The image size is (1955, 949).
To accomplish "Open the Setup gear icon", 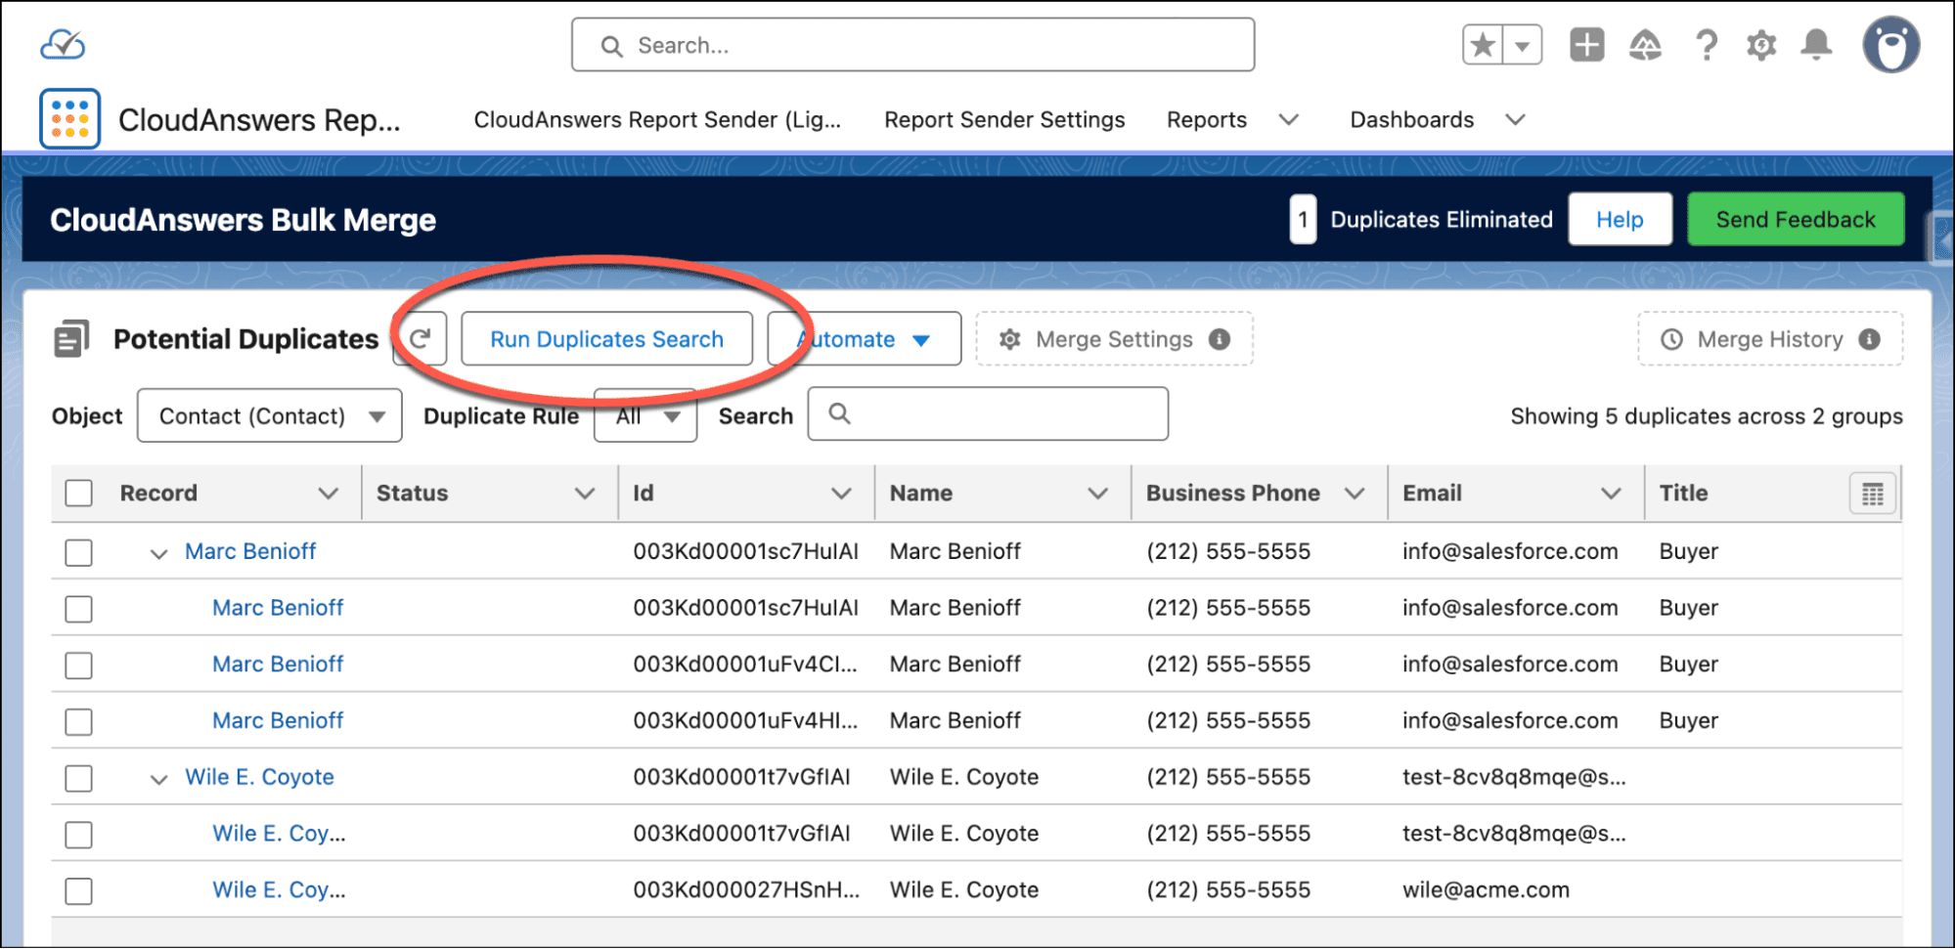I will pyautogui.click(x=1761, y=45).
